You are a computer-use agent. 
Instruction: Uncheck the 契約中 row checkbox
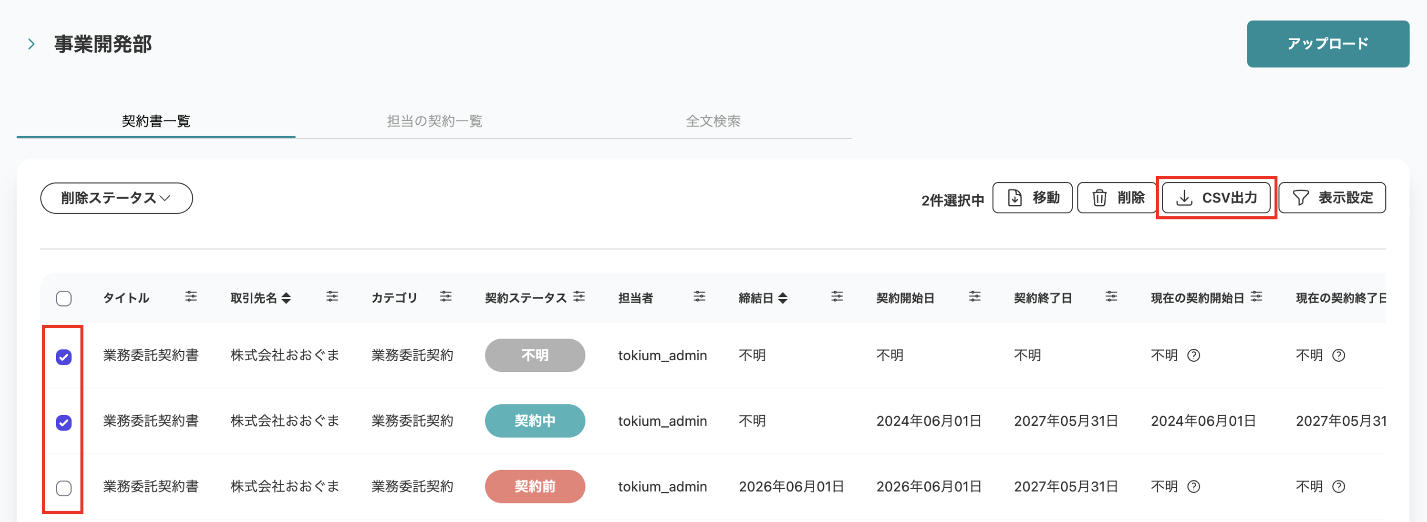[x=64, y=422]
